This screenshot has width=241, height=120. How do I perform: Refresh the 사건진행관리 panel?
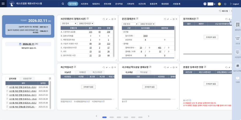tap(104, 19)
